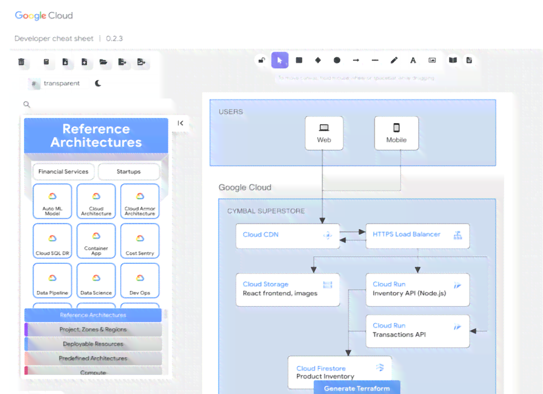Click the 'Google Cloud' canvas heading
Screen dimensions: 543x394
[245, 187]
